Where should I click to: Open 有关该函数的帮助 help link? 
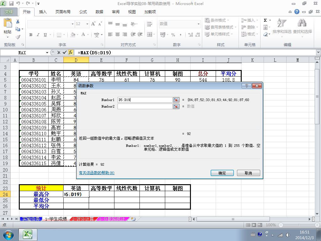[x=97, y=173]
